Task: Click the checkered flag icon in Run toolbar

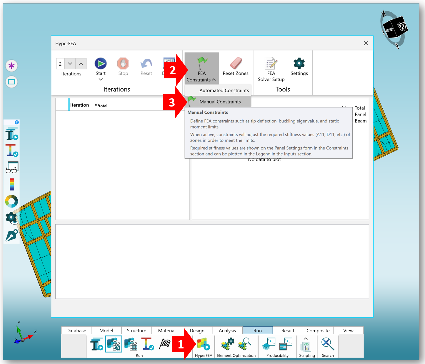Action: coord(165,344)
